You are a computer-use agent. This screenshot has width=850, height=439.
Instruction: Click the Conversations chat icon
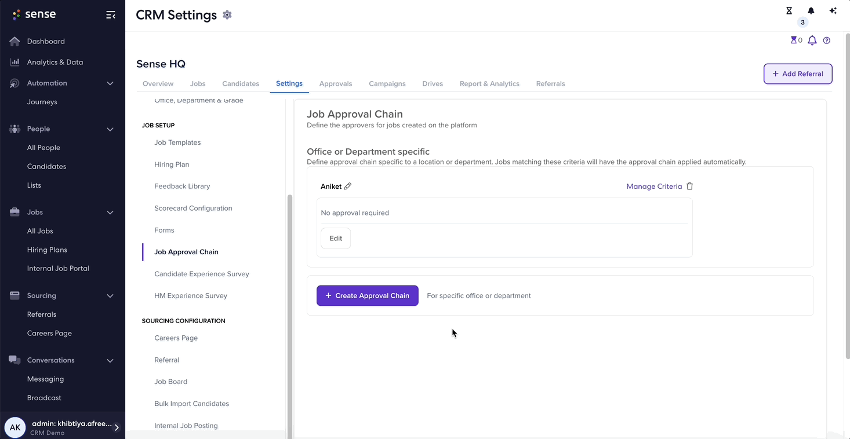pyautogui.click(x=14, y=360)
